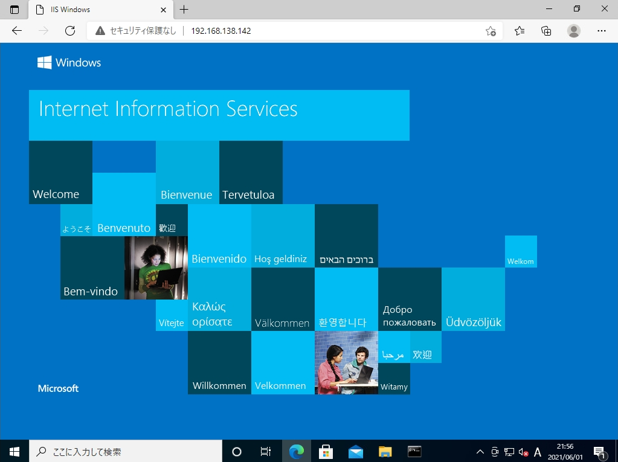Viewport: 618px width, 462px height.
Task: Click the Windows logo on the page
Action: tap(69, 63)
